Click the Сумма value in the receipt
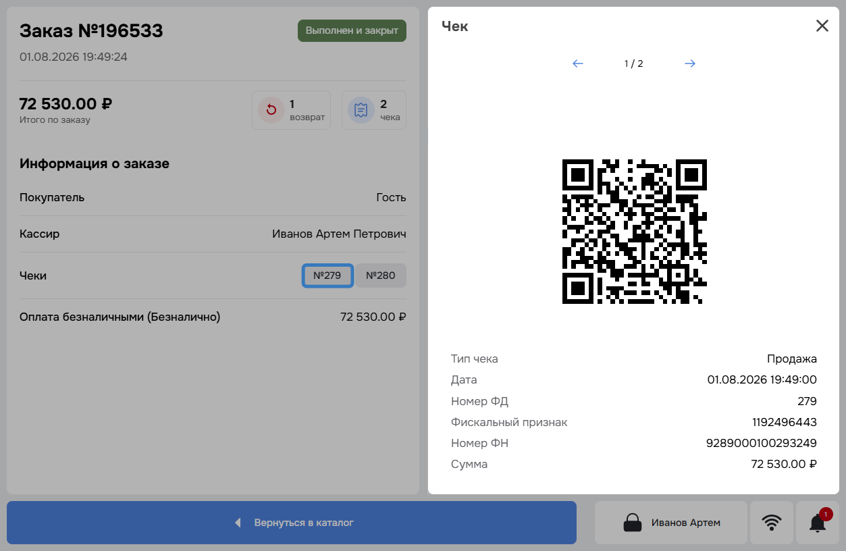 coord(784,464)
